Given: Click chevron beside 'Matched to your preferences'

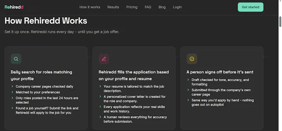Looking at the screenshot, I should point(12,92).
